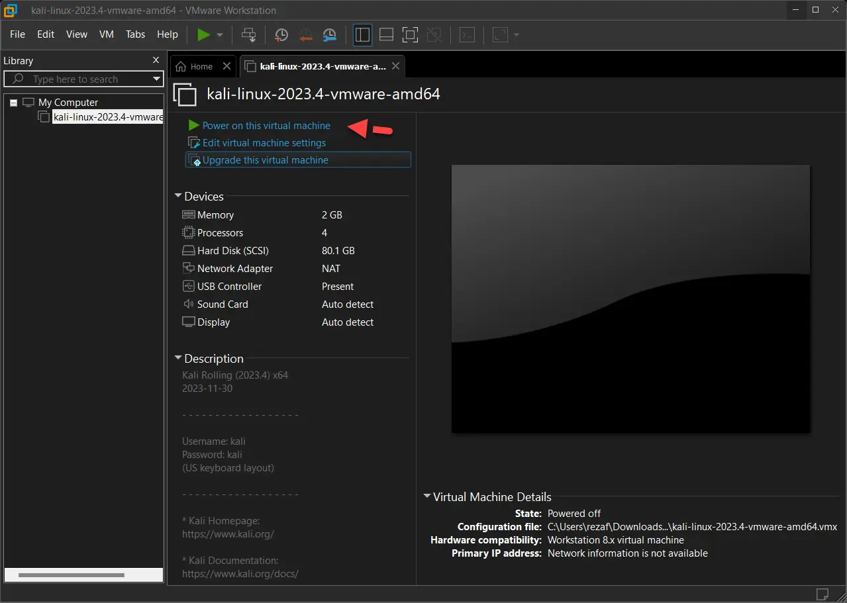Take a snapshot using the toolbar icon
Viewport: 847px width, 603px height.
click(281, 34)
